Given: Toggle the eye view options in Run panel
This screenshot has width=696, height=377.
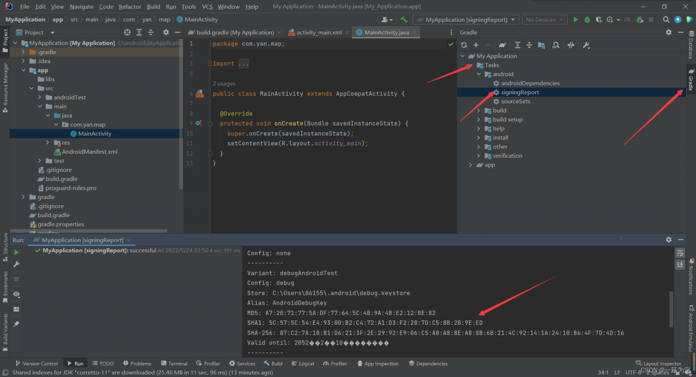Looking at the screenshot, I should point(16,294).
